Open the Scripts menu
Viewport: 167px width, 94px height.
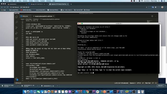[x=31, y=1]
